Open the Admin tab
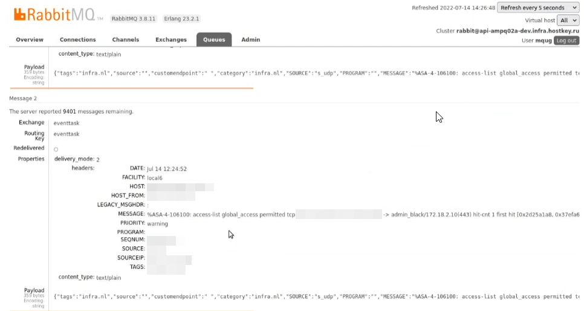Image resolution: width=584 pixels, height=311 pixels. tap(250, 40)
